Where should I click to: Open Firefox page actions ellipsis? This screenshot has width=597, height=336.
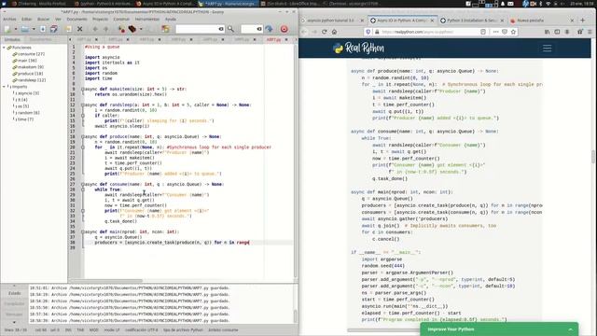(x=495, y=32)
